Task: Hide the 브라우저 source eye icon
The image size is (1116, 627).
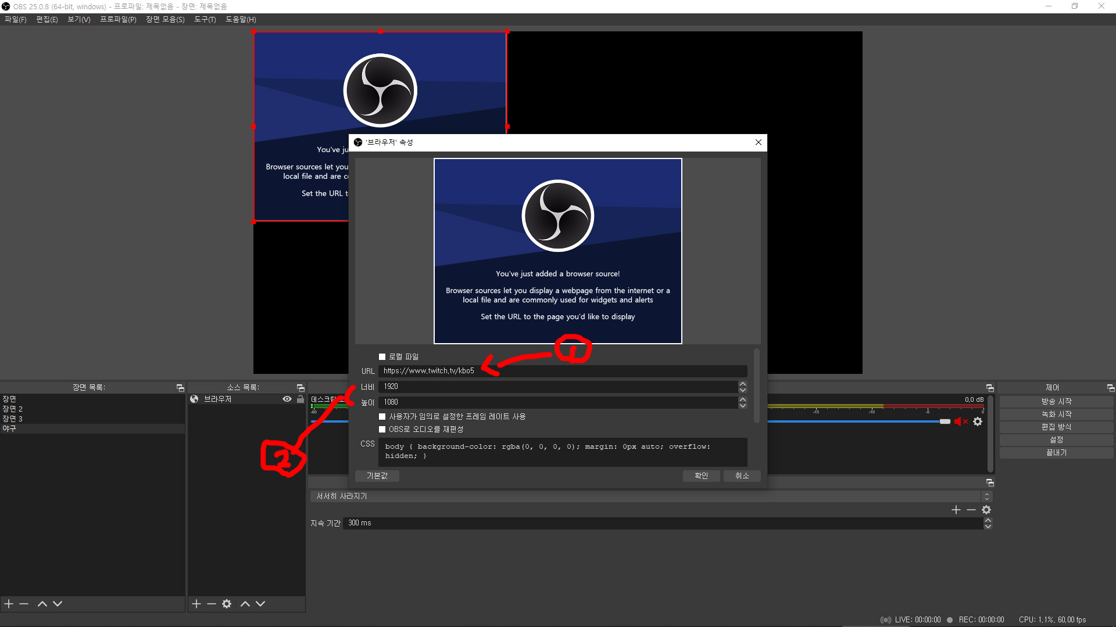Action: 287,399
